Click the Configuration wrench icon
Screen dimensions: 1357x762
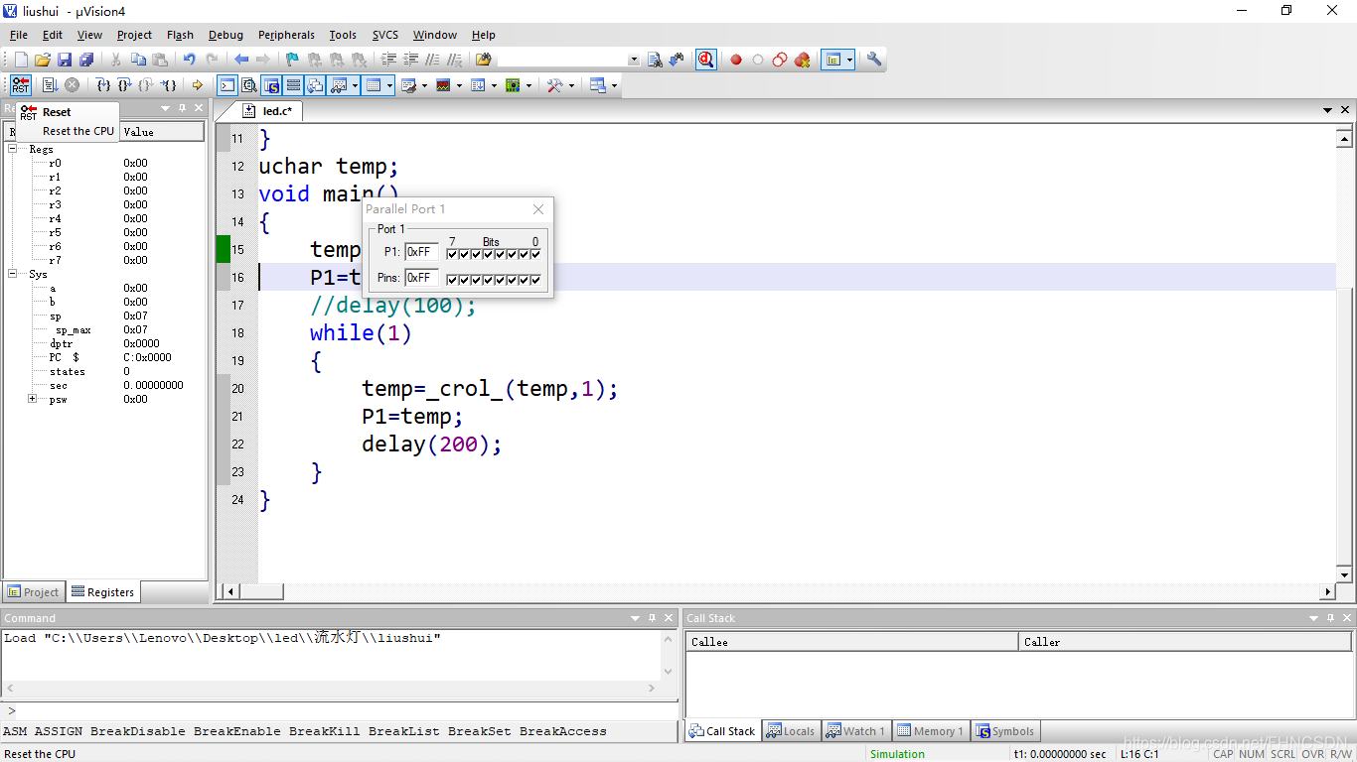click(874, 60)
